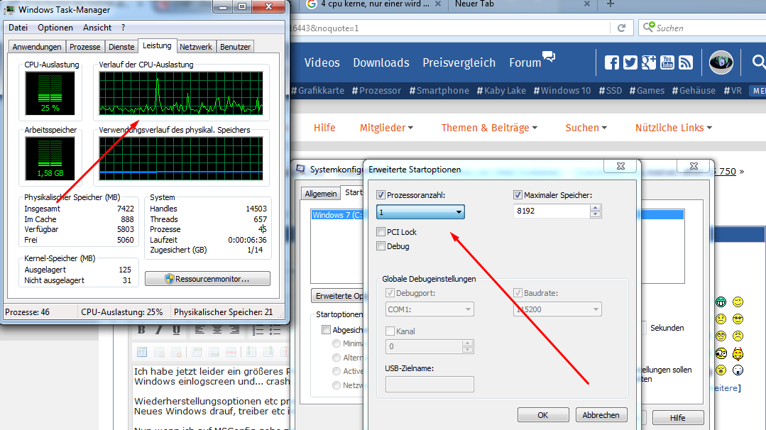Insert the pale shocked smiley
This screenshot has width=766, height=430.
738,370
